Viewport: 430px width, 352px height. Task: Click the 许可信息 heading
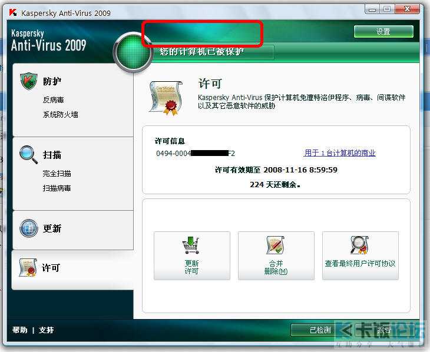point(170,141)
